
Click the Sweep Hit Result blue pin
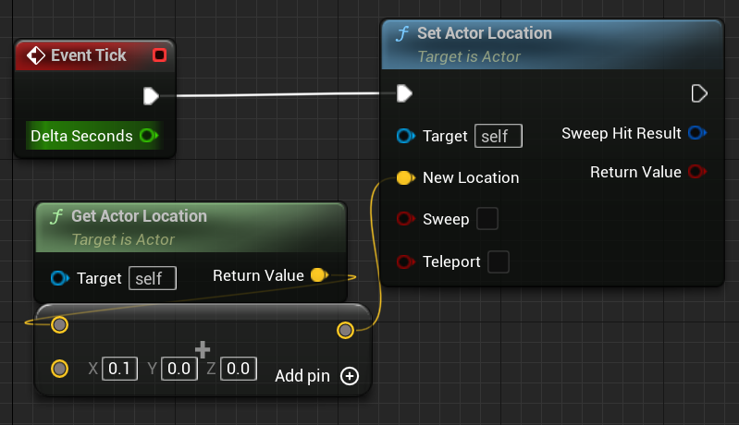pos(697,133)
